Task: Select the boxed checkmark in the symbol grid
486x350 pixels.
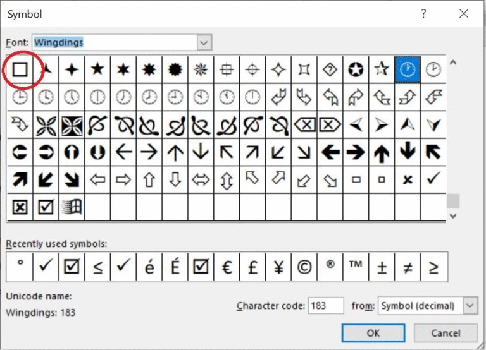Action: [x=46, y=207]
